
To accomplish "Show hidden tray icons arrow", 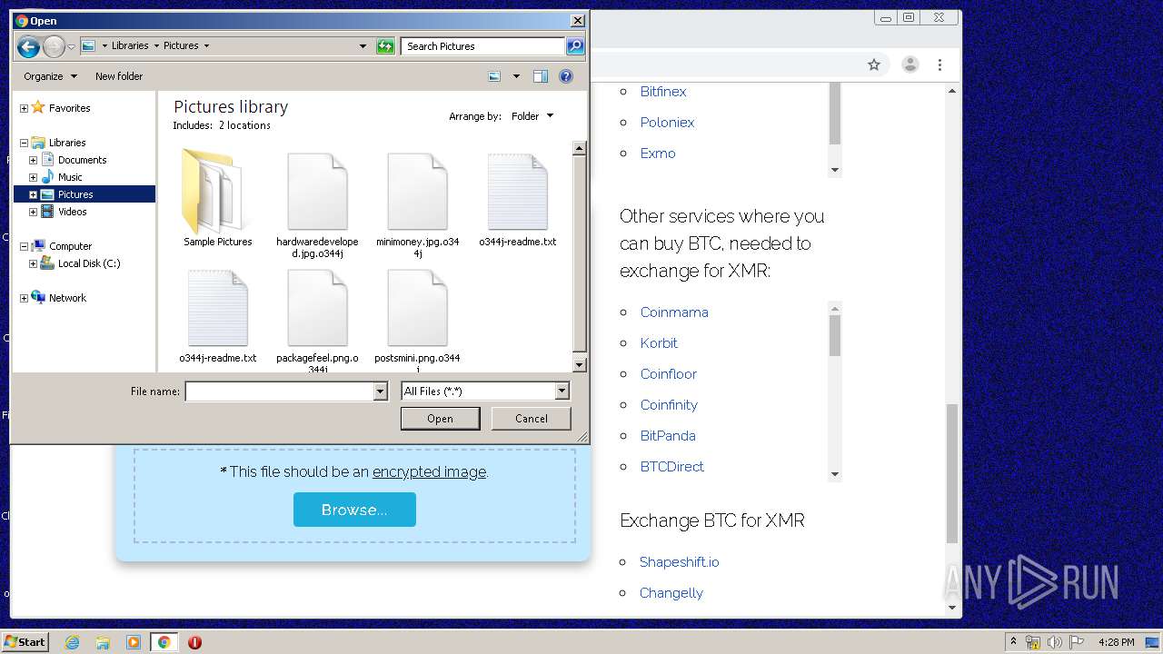I will 1014,642.
